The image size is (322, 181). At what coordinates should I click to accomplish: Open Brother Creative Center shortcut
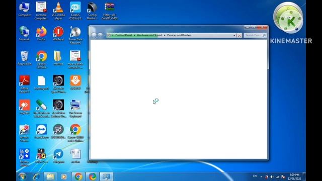24,133
